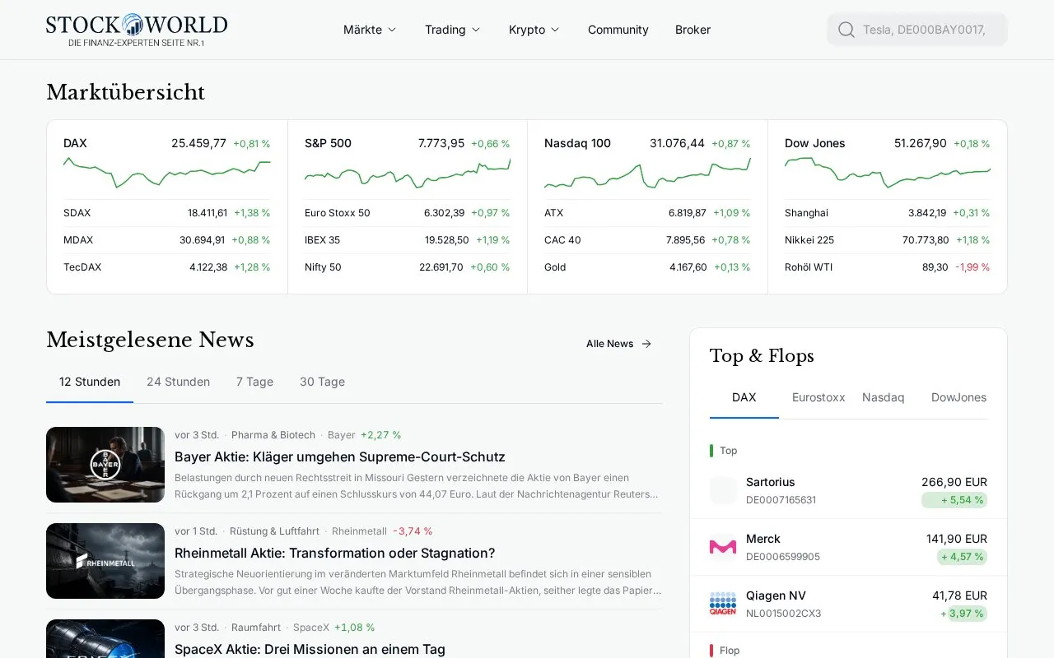Select the 12 Stunden news tab

coord(90,382)
